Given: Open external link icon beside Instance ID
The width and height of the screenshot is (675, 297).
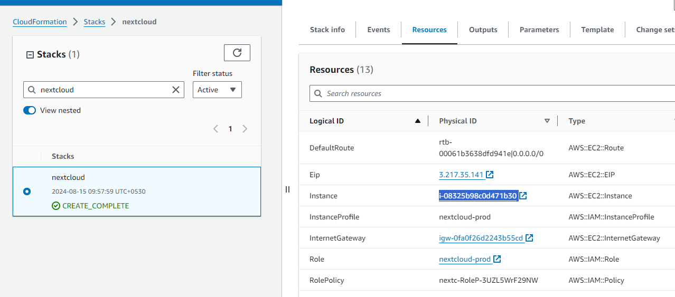Looking at the screenshot, I should pos(523,196).
